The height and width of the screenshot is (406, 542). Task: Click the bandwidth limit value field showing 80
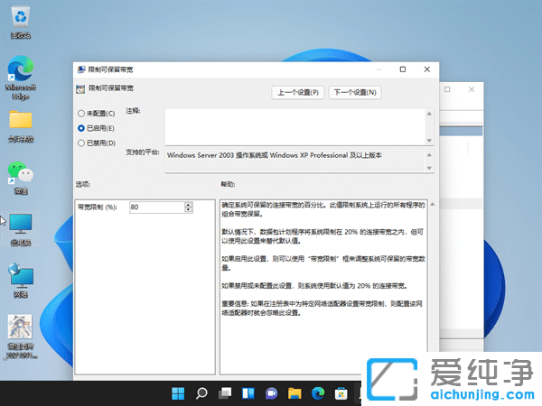coord(157,208)
